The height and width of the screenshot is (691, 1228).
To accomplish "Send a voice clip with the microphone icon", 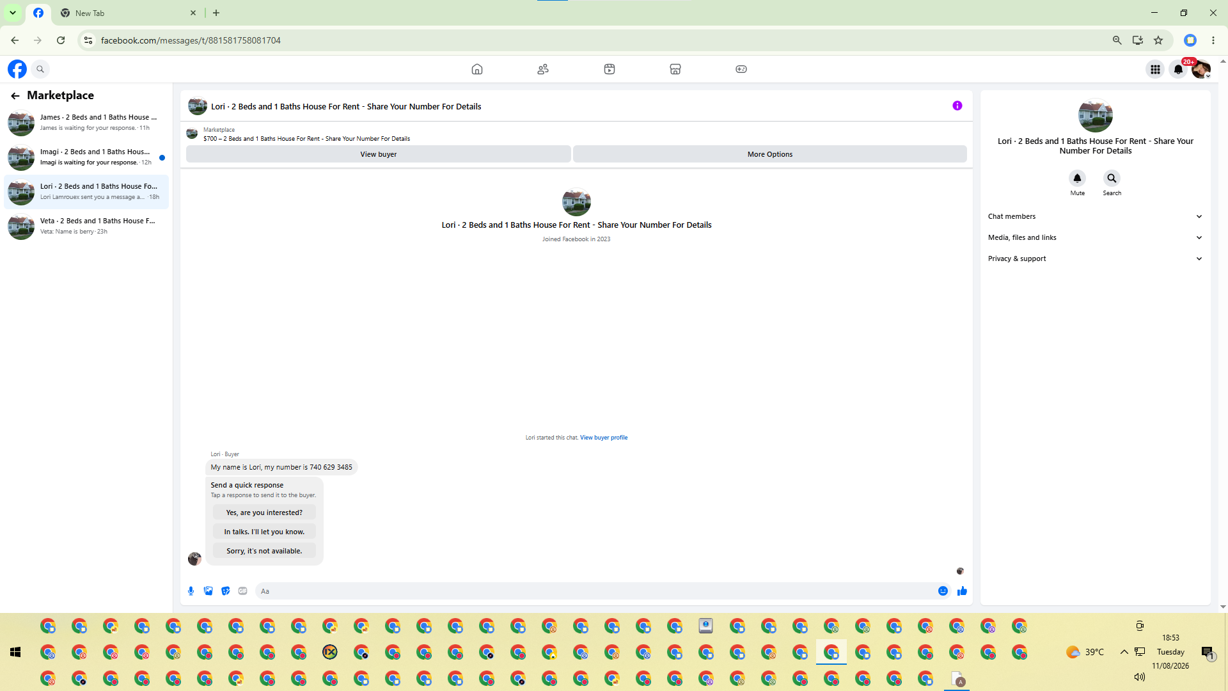I will 191,591.
